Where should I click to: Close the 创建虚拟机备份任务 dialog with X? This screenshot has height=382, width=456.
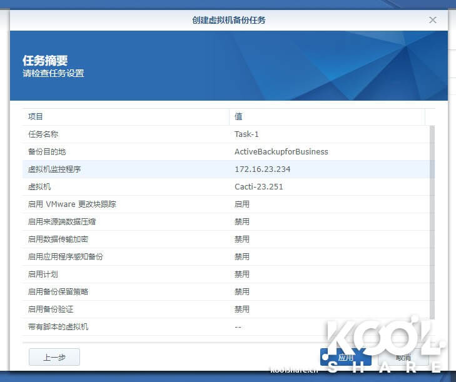[432, 20]
